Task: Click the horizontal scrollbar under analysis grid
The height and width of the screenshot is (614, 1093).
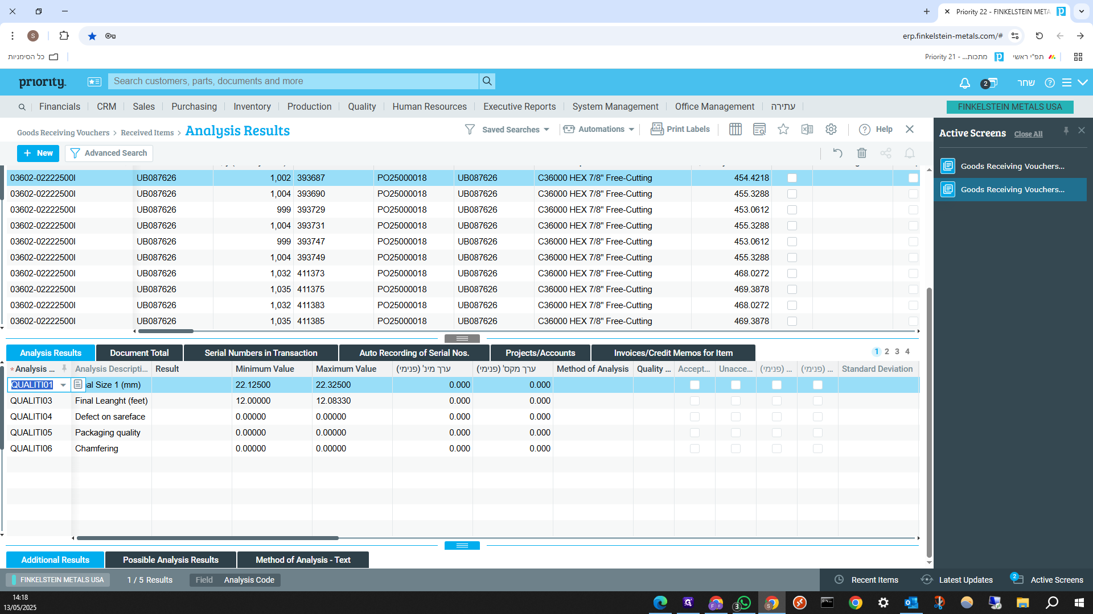Action: click(x=208, y=538)
